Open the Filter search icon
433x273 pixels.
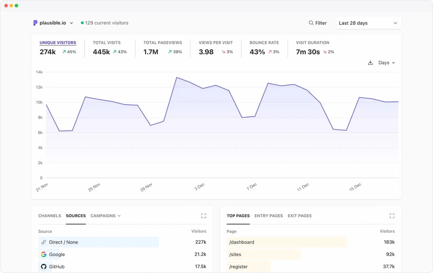point(311,23)
